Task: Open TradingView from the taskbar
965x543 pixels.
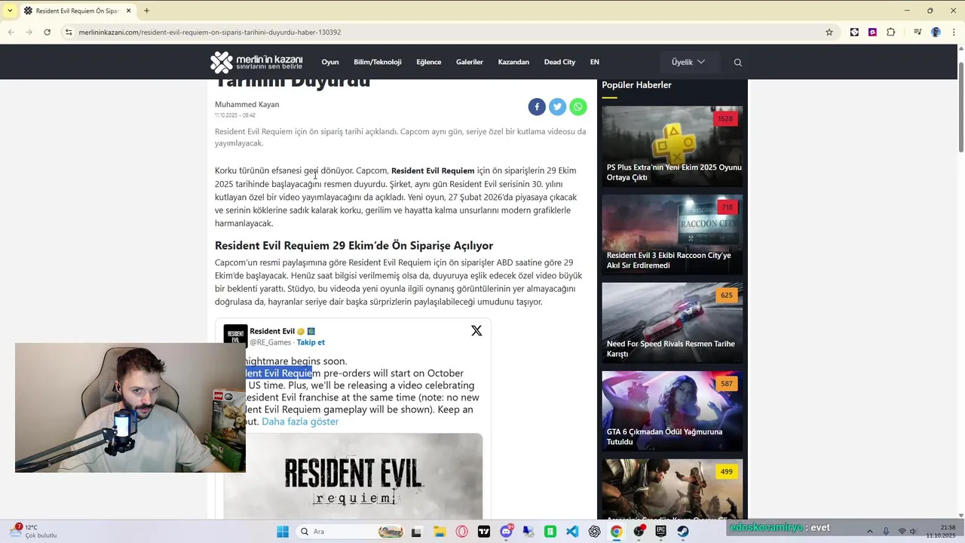Action: coord(484,532)
